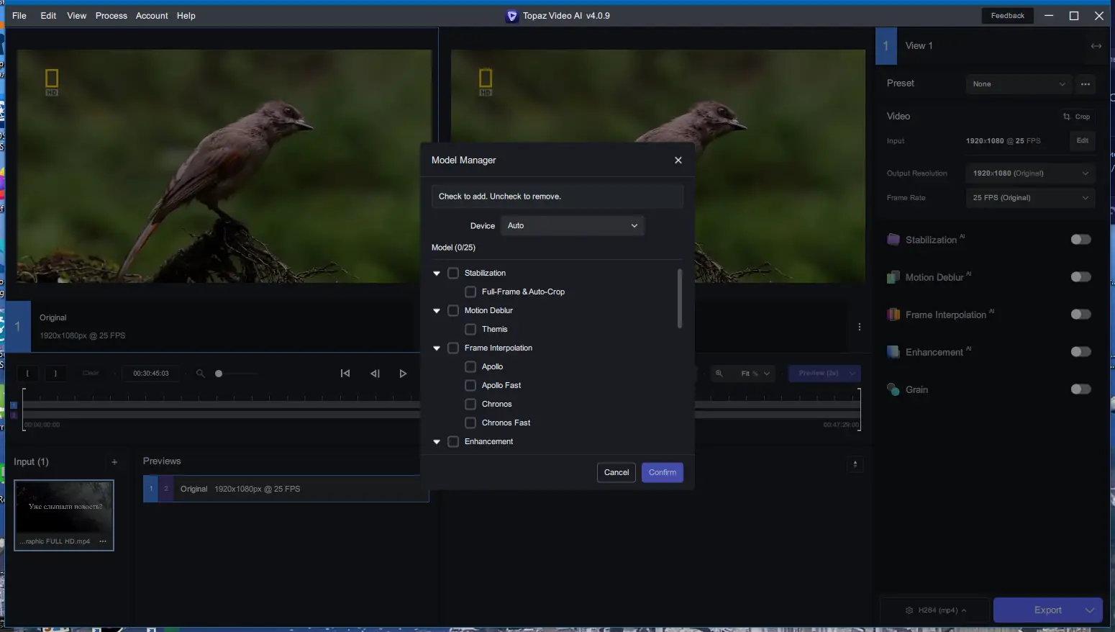
Task: Check the Stabilization model group checkbox
Action: pos(453,273)
